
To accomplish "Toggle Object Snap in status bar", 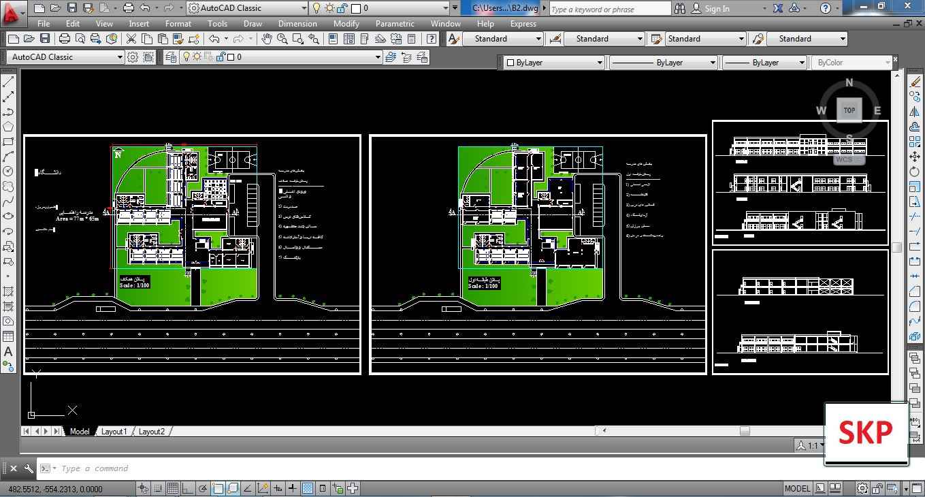I will pyautogui.click(x=218, y=488).
